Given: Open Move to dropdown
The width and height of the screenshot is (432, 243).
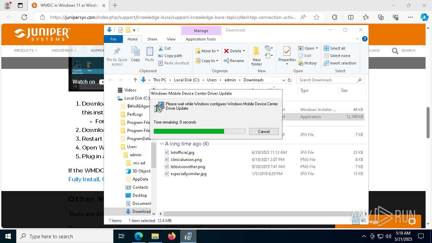Looking at the screenshot, I should (207, 51).
